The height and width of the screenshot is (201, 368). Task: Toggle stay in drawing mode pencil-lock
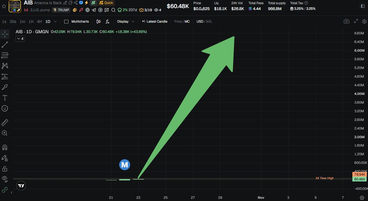5,158
